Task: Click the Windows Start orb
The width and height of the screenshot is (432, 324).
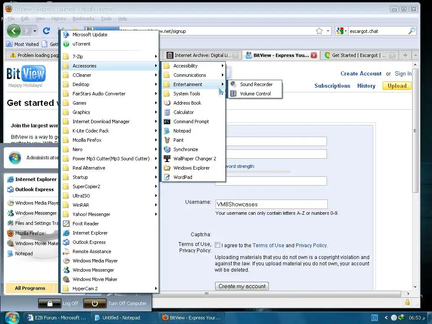Action: [12, 318]
